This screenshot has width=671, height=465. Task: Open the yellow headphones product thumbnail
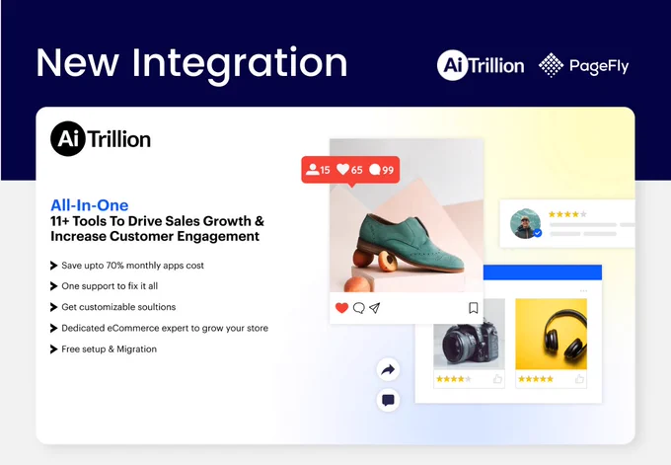click(552, 334)
